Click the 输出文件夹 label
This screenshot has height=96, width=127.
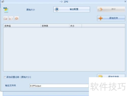11,86
